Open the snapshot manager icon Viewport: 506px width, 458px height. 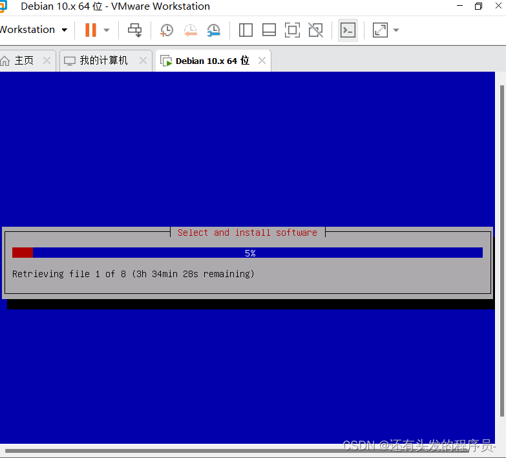tap(213, 30)
